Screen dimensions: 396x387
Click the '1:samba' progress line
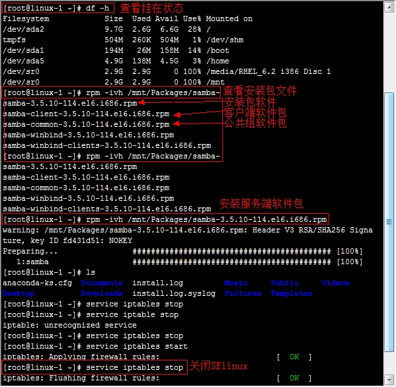190,262
